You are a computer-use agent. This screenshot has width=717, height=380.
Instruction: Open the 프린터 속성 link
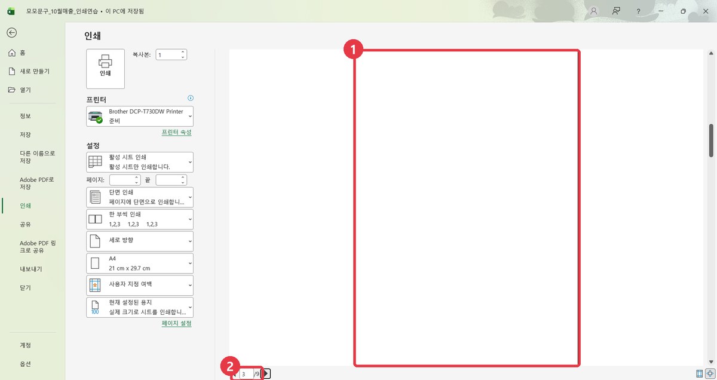pos(177,132)
